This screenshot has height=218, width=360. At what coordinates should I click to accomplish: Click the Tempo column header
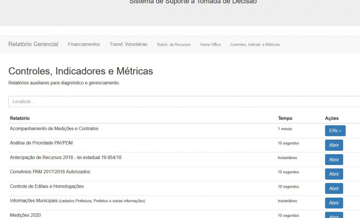tap(285, 118)
